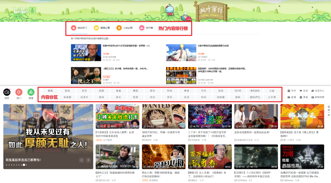Open the DOTA2 刀塔 video thumbnail

coord(302,157)
